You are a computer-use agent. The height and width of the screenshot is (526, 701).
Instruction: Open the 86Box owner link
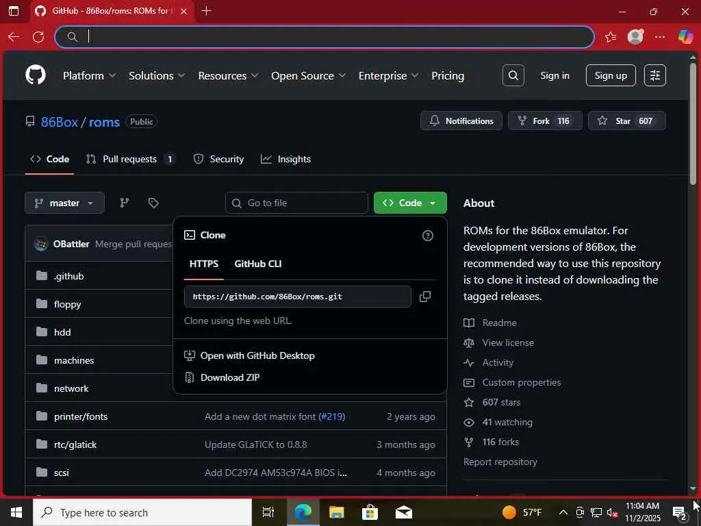coord(60,122)
